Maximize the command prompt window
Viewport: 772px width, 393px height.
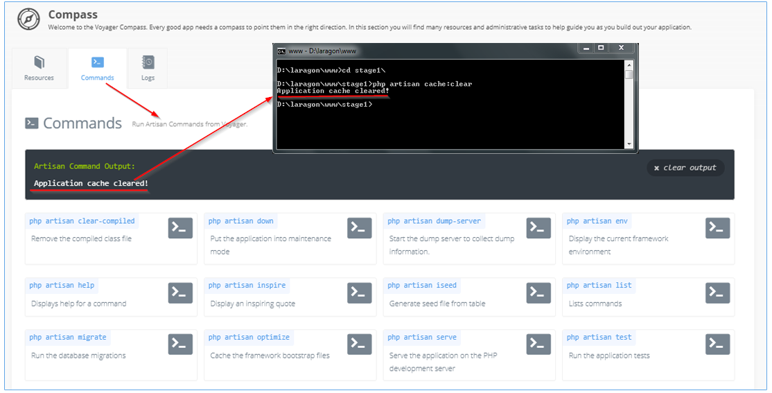[x=601, y=48]
